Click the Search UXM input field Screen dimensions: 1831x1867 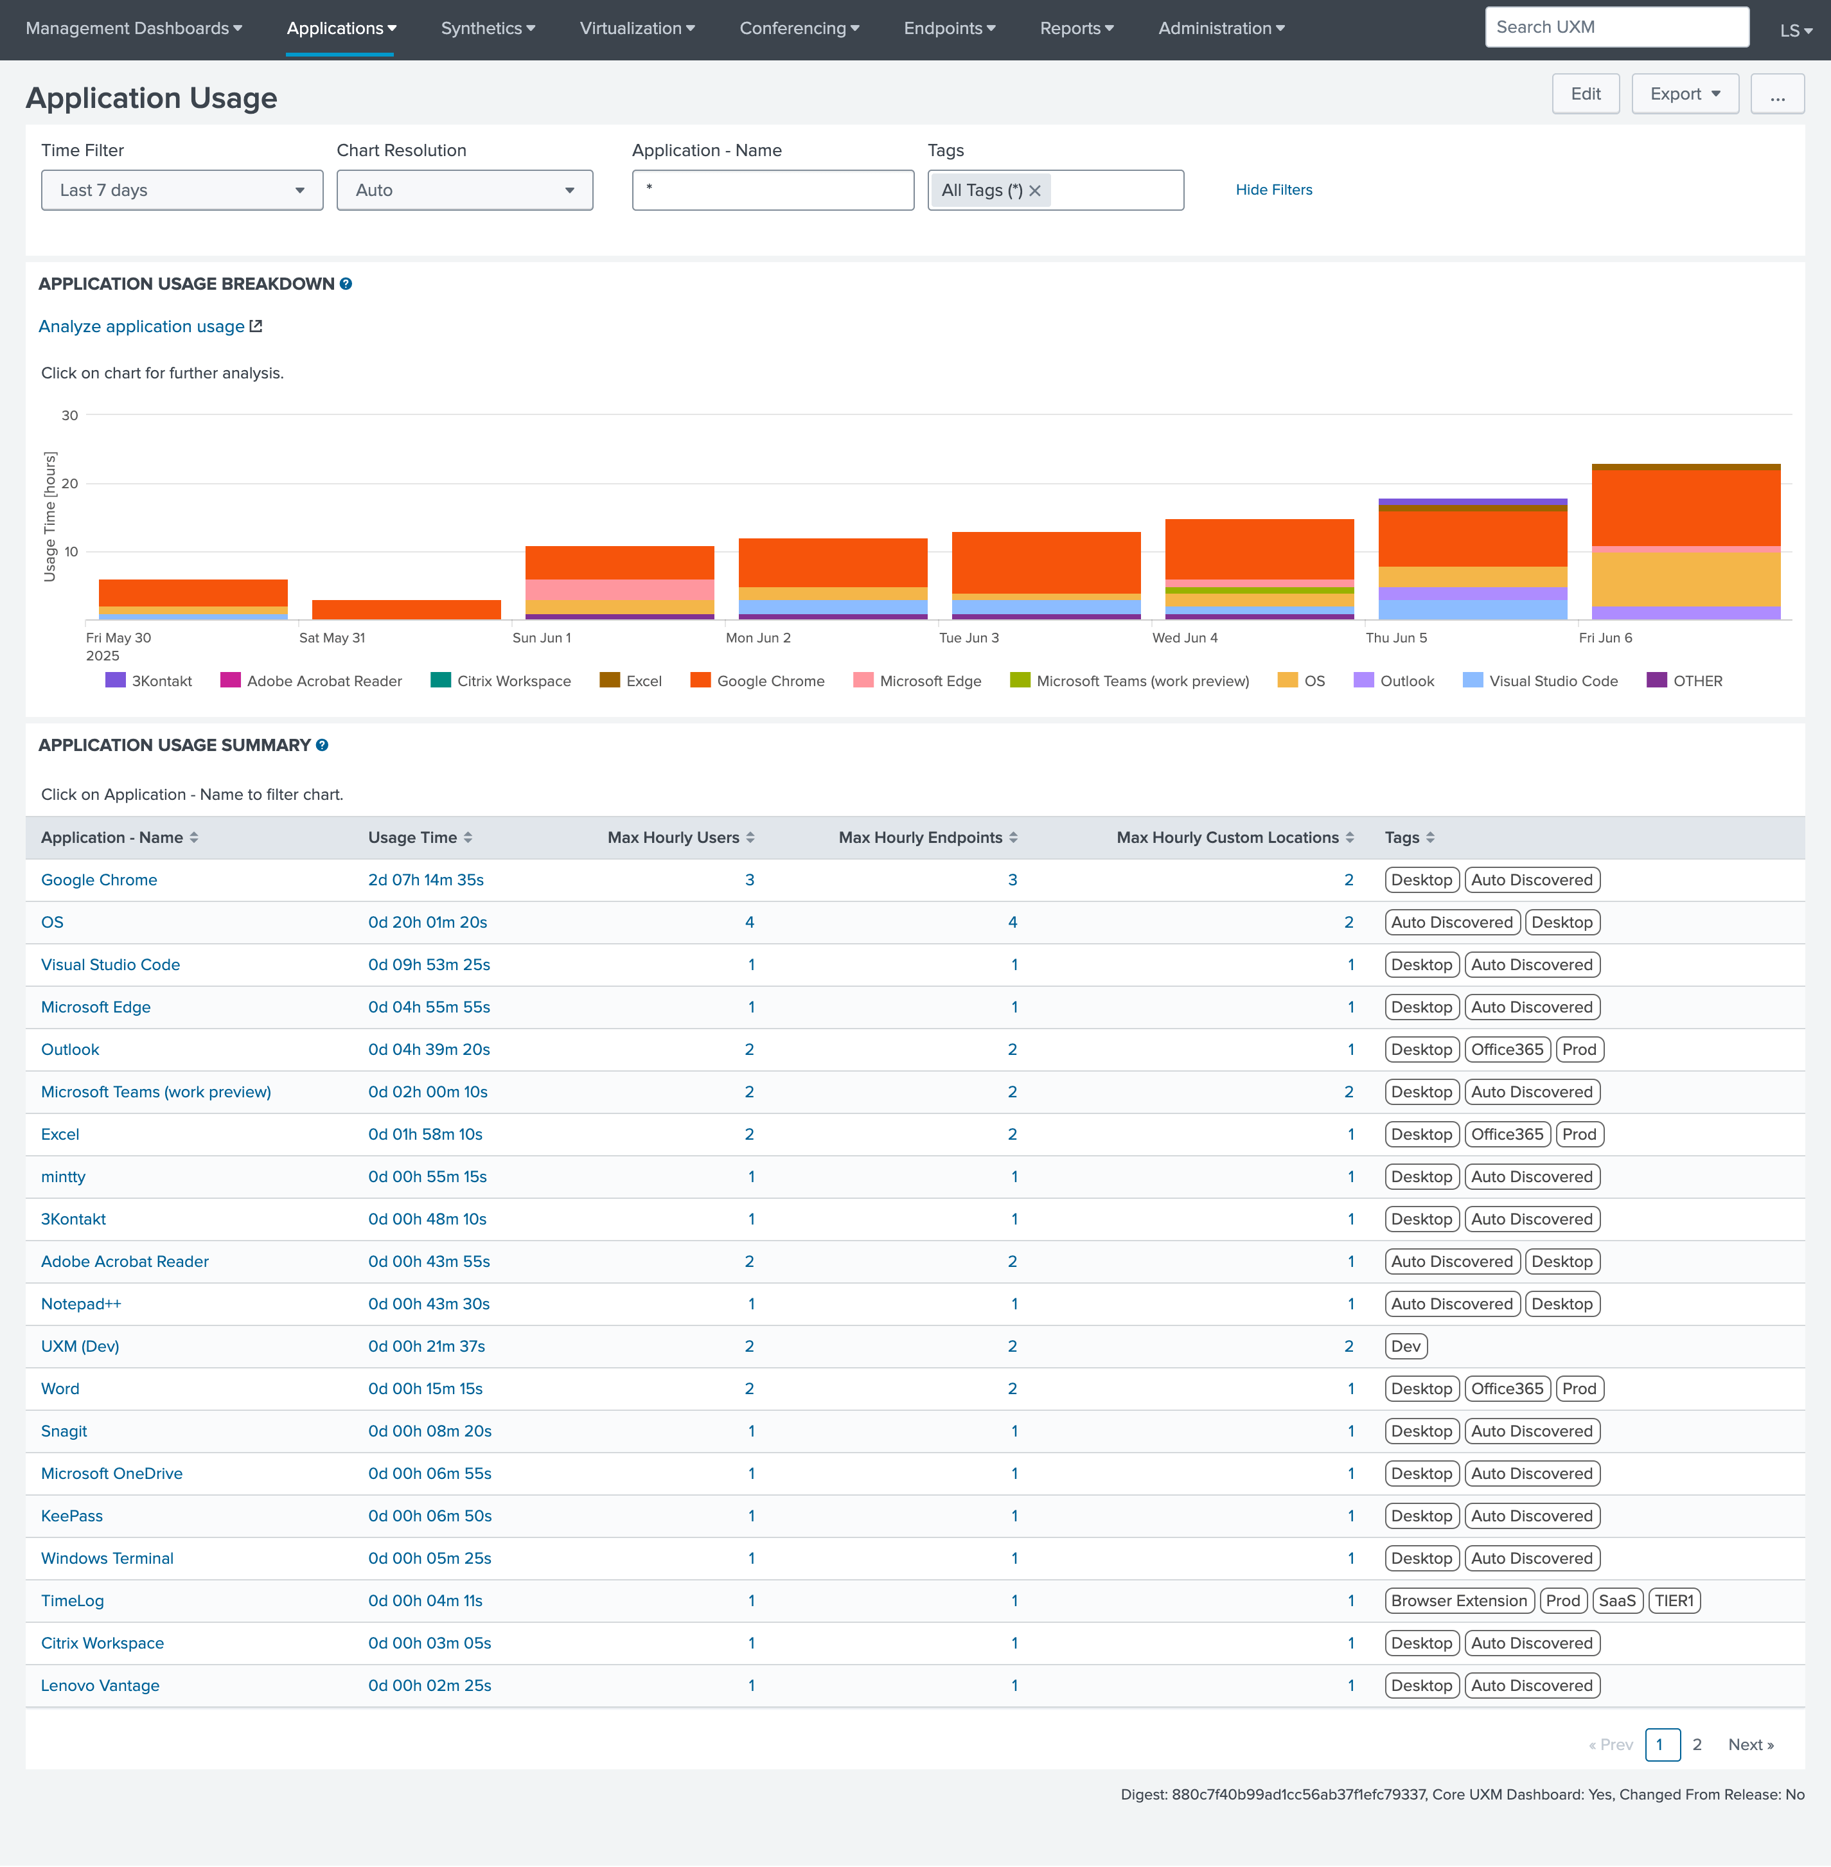click(x=1616, y=27)
